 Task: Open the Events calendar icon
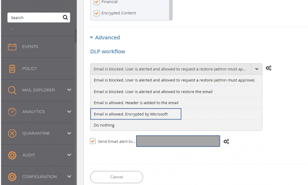click(12, 47)
